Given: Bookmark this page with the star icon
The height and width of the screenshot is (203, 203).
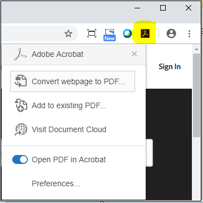Looking at the screenshot, I should [x=68, y=33].
